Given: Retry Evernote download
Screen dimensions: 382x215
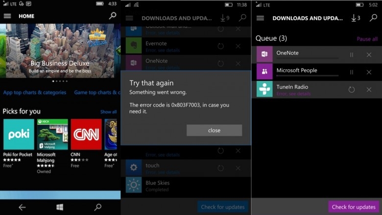Looking at the screenshot, I should 221,46.
